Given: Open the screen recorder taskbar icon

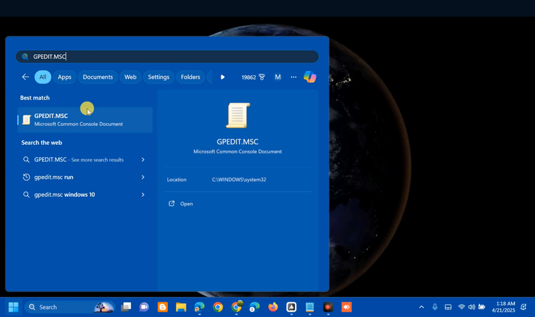Looking at the screenshot, I should point(328,307).
